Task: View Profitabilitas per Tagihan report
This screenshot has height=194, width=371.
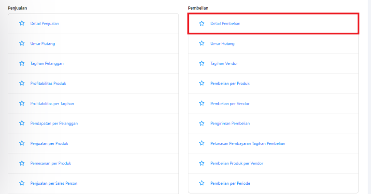Action: [x=52, y=103]
